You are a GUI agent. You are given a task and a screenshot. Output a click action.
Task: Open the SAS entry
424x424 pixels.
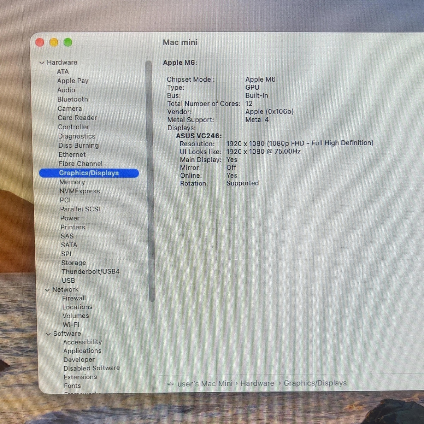coord(67,236)
